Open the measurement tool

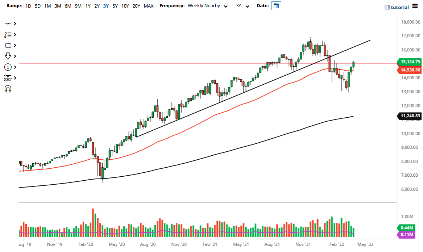click(x=8, y=78)
